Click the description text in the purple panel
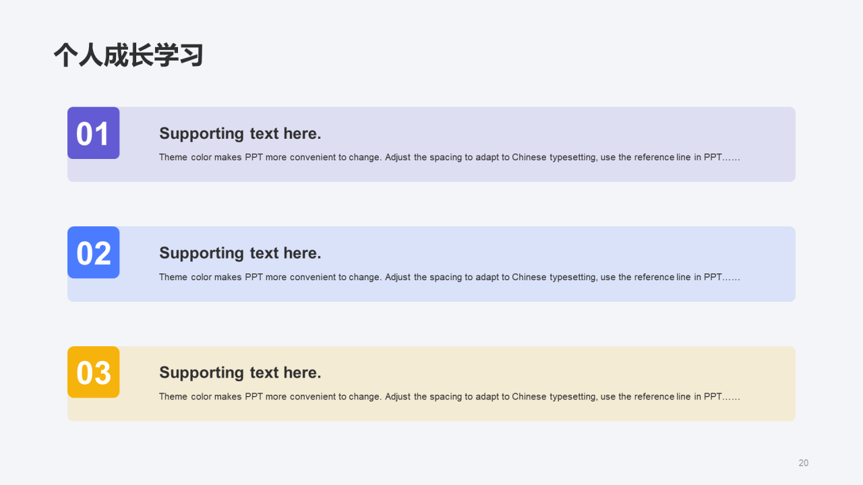 coord(450,157)
